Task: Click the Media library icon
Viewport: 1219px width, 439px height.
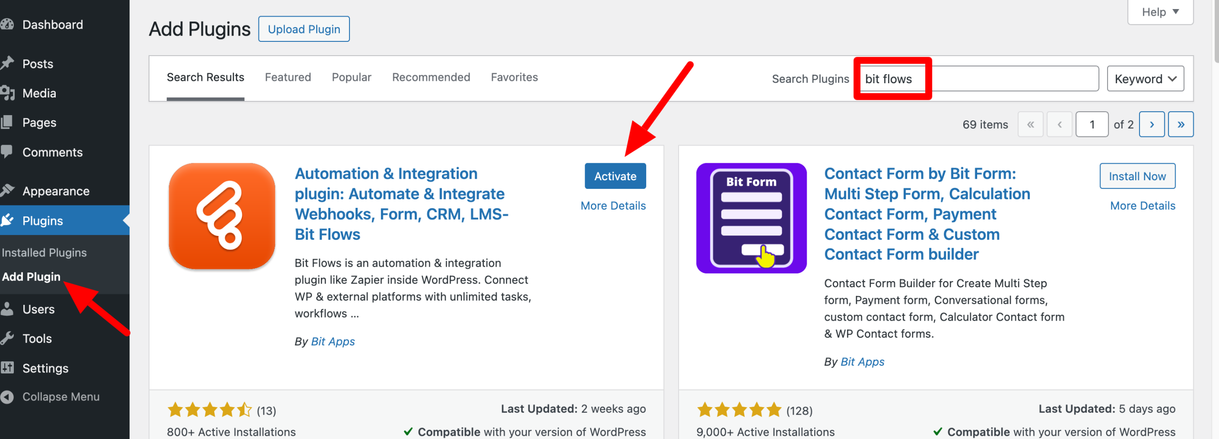Action: pyautogui.click(x=7, y=93)
